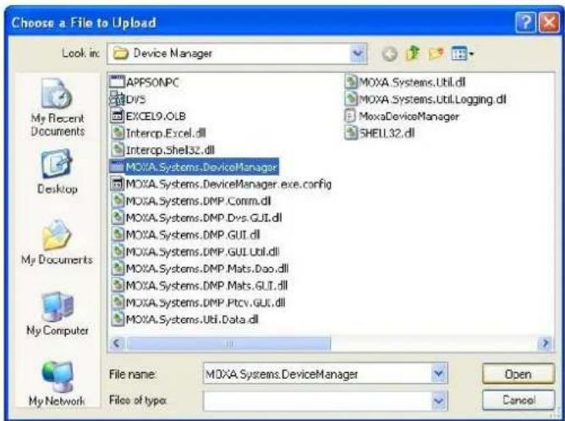This screenshot has height=421, width=565.
Task: Close the Choose a File dialog
Action: click(549, 22)
